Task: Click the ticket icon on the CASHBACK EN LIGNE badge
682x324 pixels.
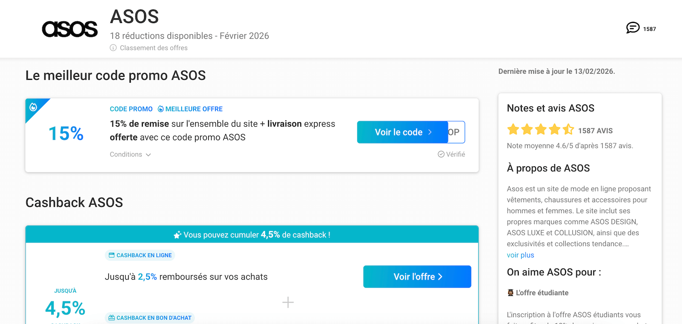Action: [112, 255]
